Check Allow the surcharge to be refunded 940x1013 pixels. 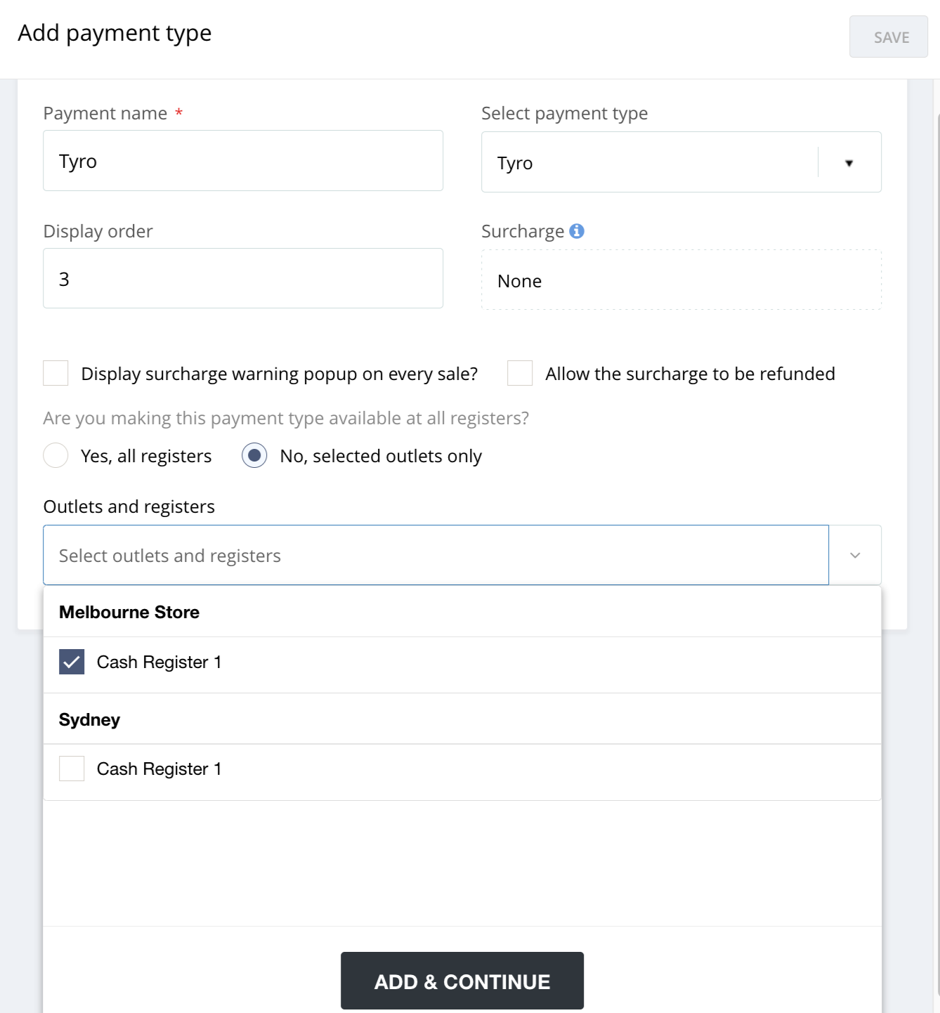(x=520, y=374)
